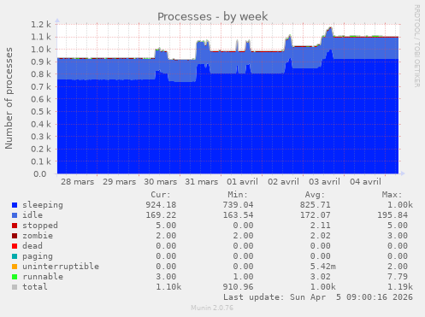The width and height of the screenshot is (425, 317).
Task: Click the 'uninterruptible' legend label
Action: 61,267
